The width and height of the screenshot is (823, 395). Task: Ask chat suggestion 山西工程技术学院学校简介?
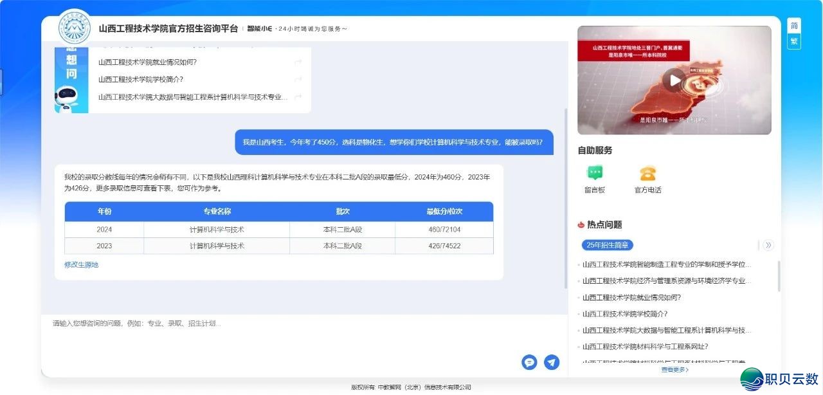coord(141,79)
